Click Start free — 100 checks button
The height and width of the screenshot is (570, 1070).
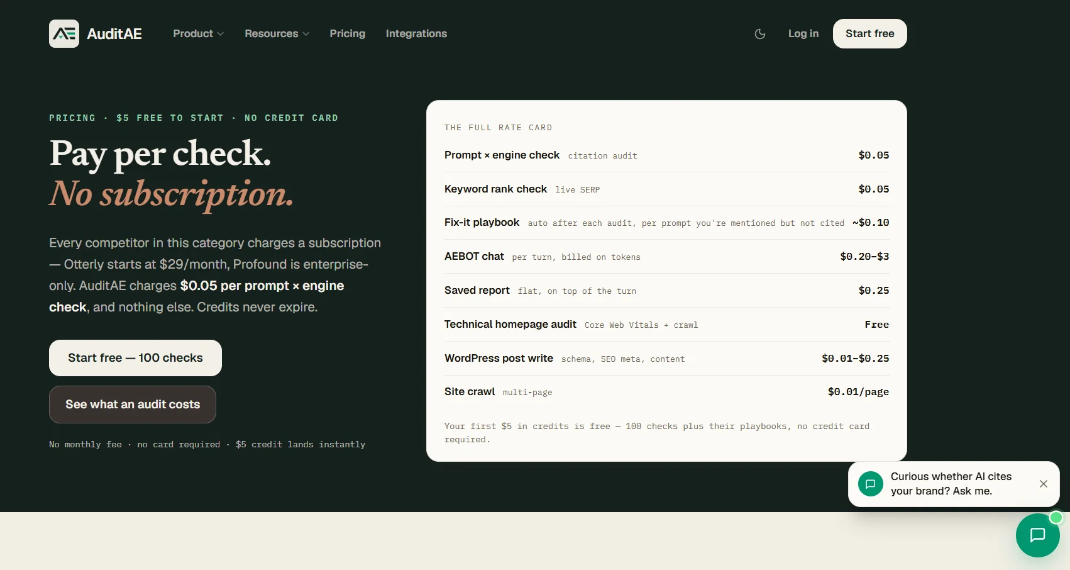click(135, 358)
